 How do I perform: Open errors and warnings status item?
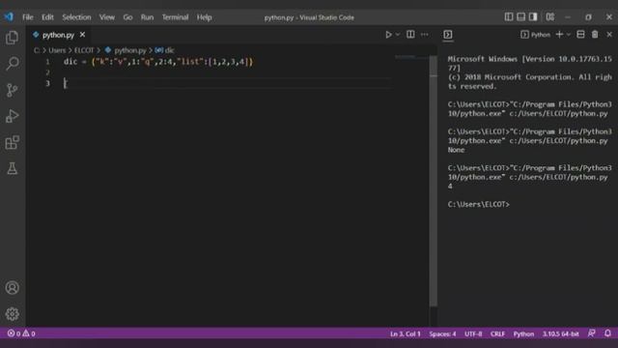coord(21,333)
